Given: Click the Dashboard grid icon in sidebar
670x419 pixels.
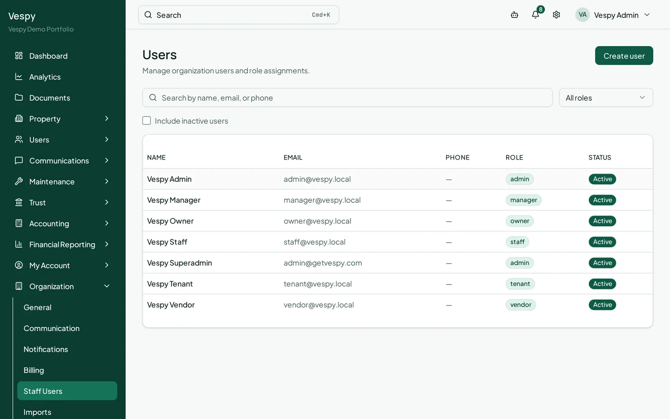Looking at the screenshot, I should point(19,56).
